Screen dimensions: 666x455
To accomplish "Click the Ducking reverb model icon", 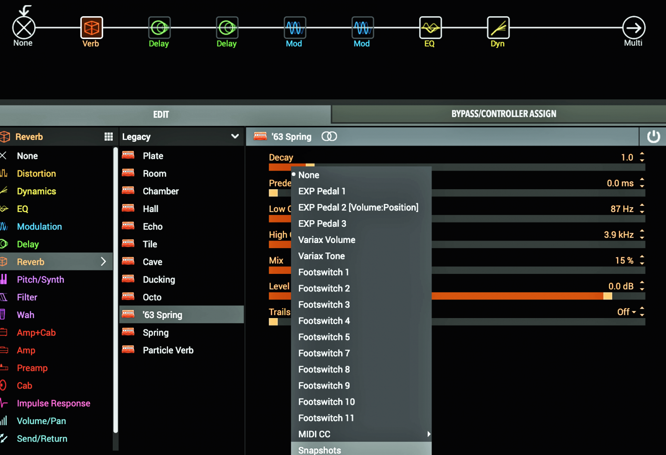I will point(128,279).
